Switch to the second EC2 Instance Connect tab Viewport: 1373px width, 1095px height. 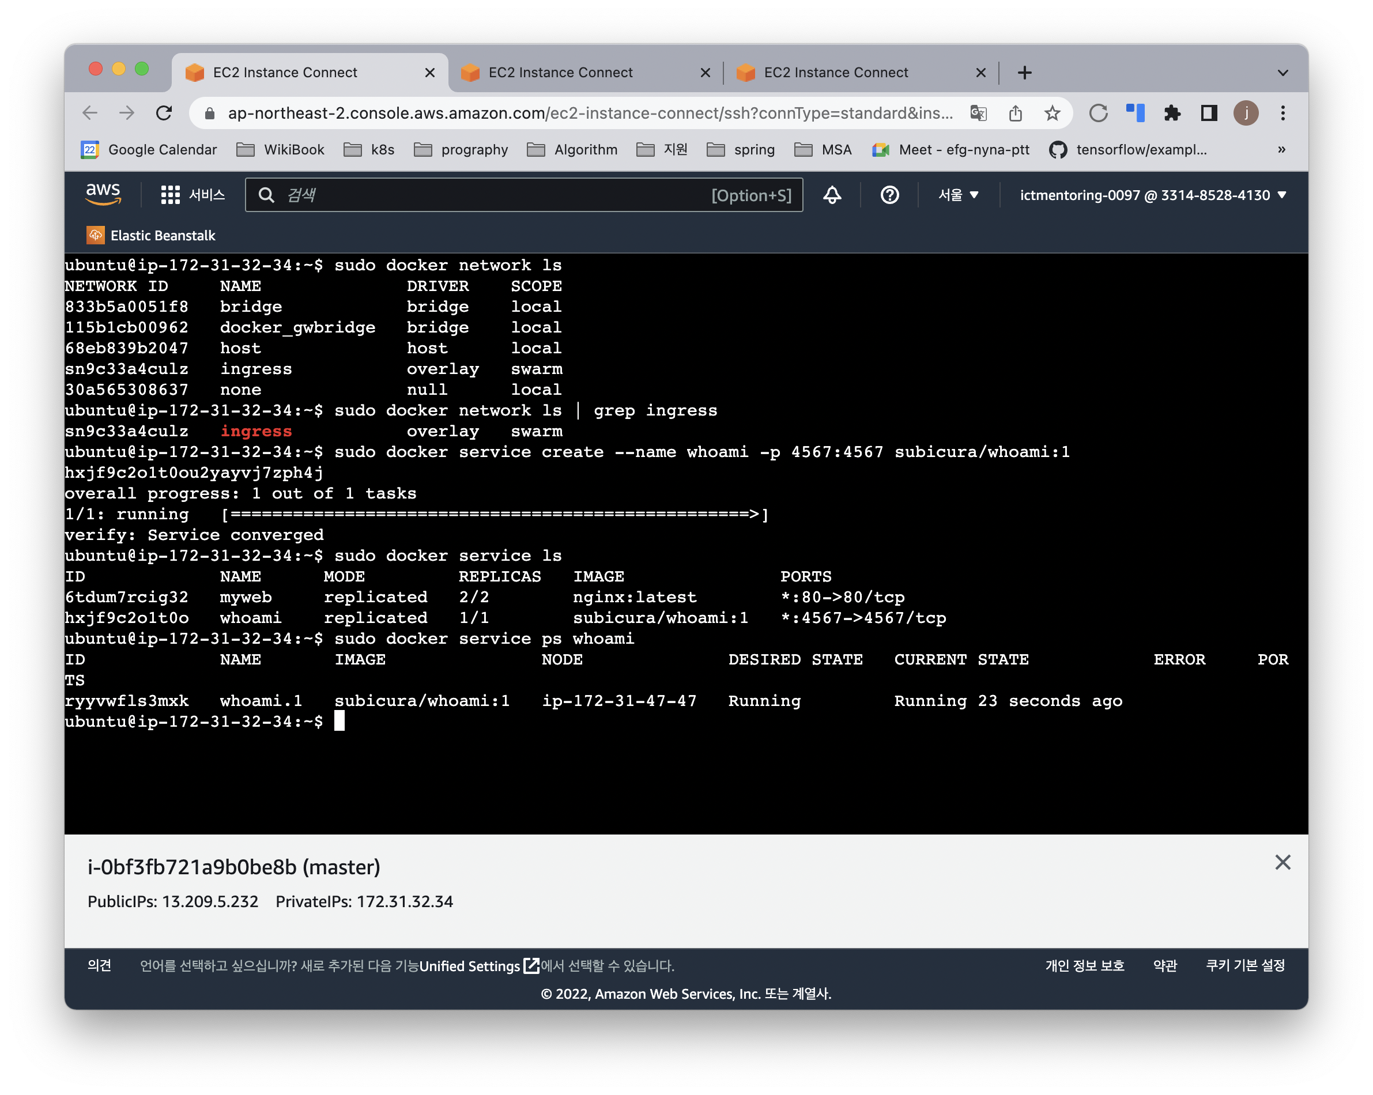(x=560, y=73)
